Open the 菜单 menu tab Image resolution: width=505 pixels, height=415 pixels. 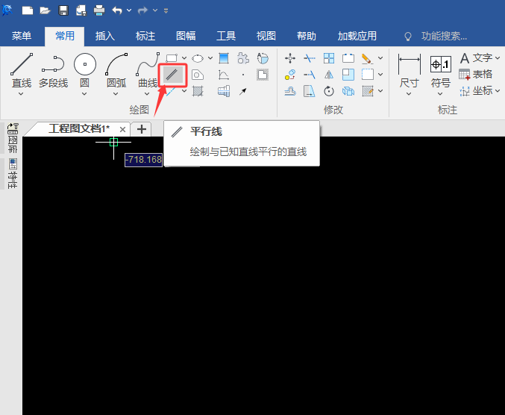click(22, 36)
